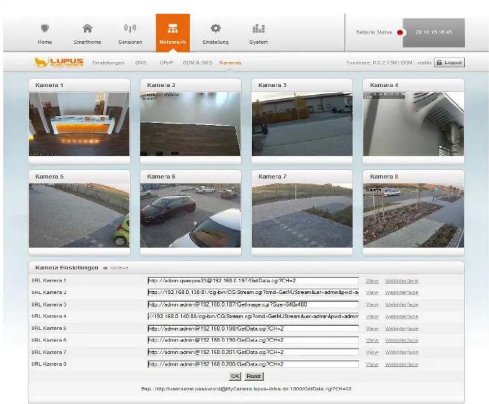Viewport: 489px width, 404px height.
Task: Open Webinterface link for URL Kamera 1
Action: pos(402,281)
